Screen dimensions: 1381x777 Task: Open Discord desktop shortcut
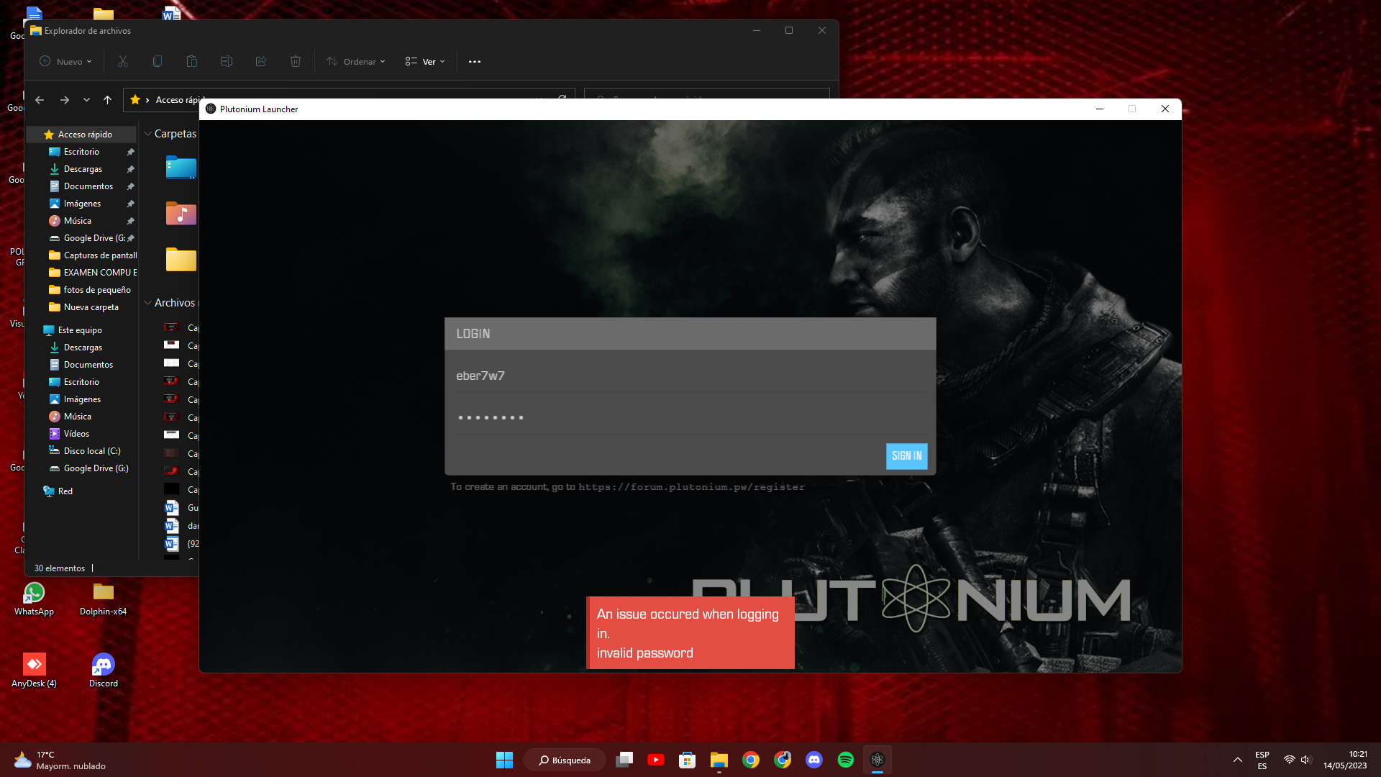click(104, 671)
